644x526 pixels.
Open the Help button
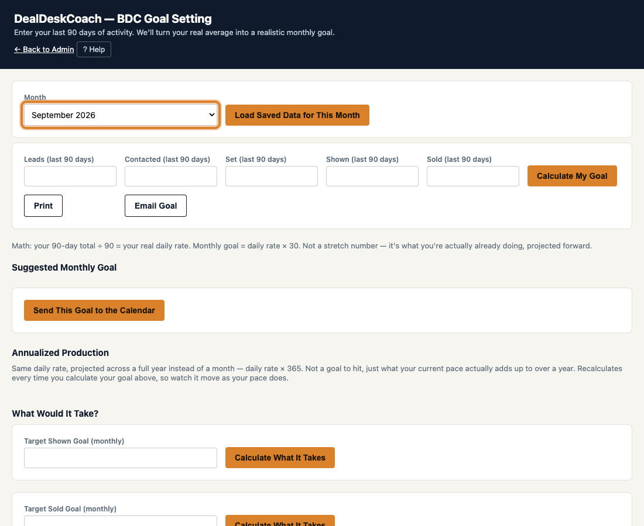pyautogui.click(x=94, y=49)
